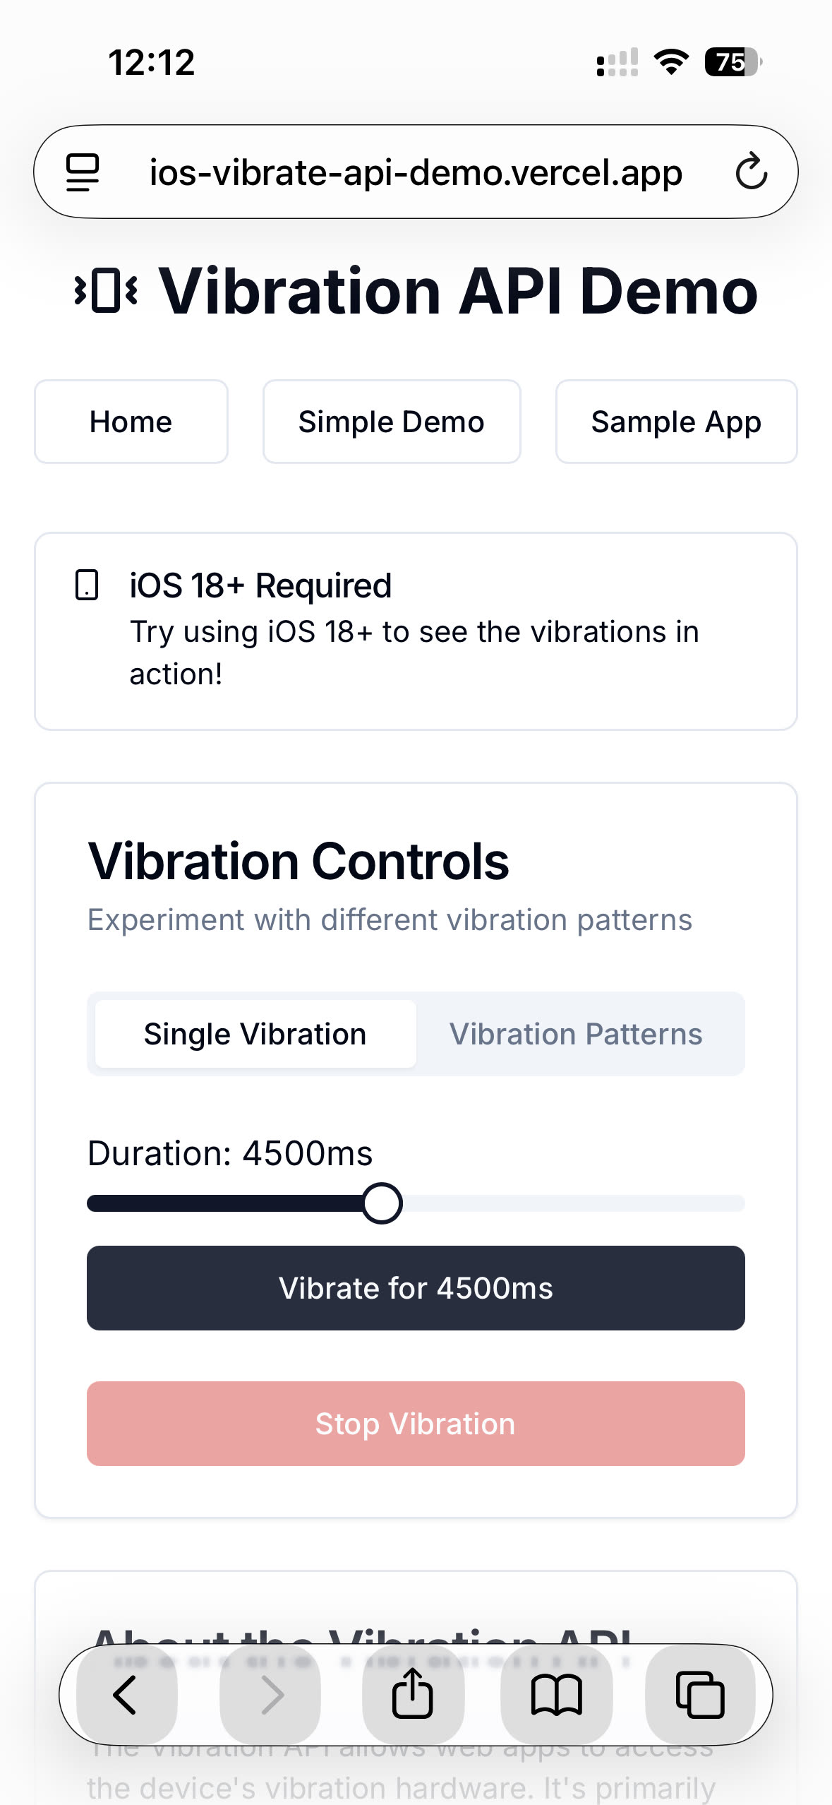
Task: Open bookmarks via the book icon
Action: [556, 1694]
